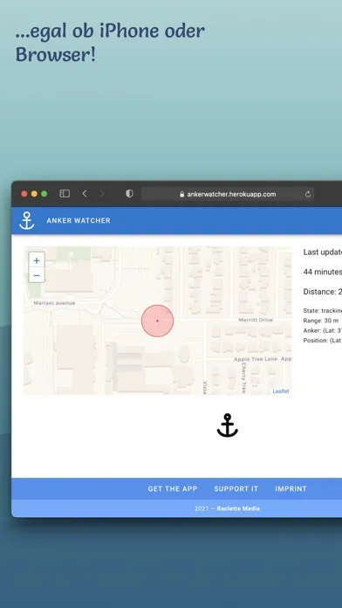The width and height of the screenshot is (342, 608).
Task: Click the lock icon in address bar
Action: click(181, 194)
